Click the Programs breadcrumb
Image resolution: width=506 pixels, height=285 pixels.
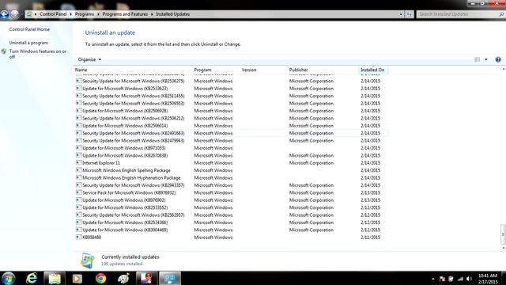pyautogui.click(x=85, y=14)
